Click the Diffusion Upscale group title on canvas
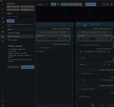This screenshot has height=107, width=114. tap(88, 24)
